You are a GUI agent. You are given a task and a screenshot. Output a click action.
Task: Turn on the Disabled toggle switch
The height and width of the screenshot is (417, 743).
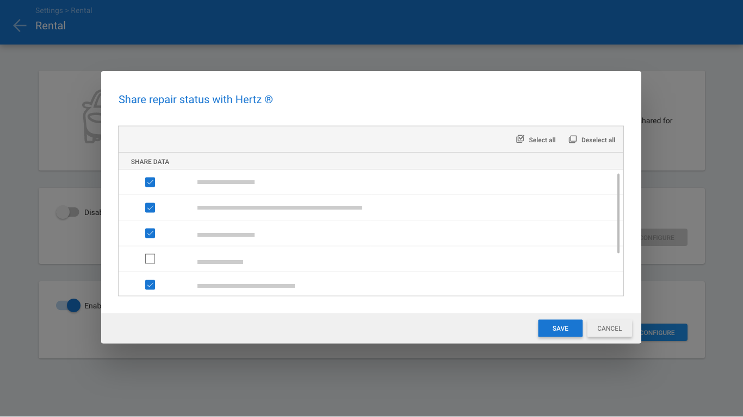click(x=67, y=212)
